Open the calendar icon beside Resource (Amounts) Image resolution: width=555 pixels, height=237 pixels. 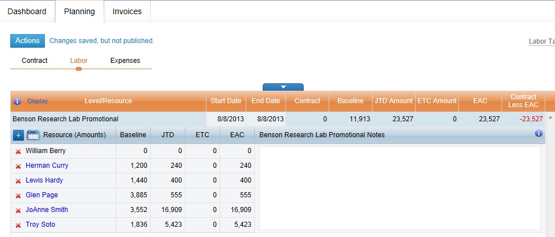33,135
